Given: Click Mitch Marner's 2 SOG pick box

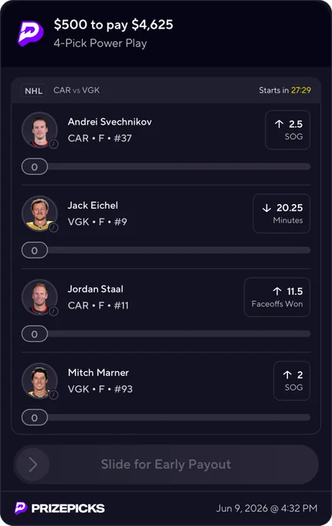Looking at the screenshot, I should pos(292,381).
